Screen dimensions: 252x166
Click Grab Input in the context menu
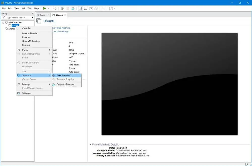coord(34,67)
